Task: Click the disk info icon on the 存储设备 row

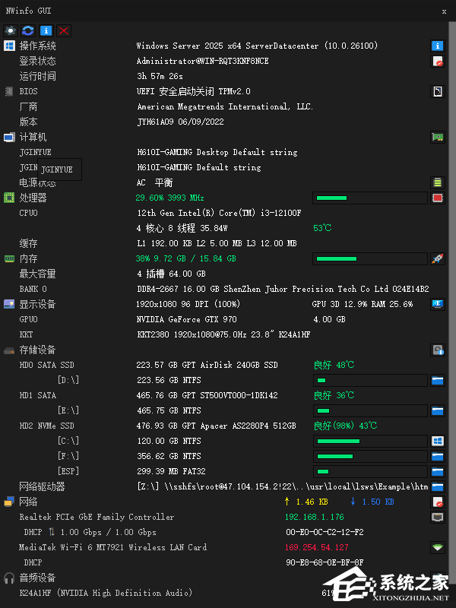Action: coord(438,350)
